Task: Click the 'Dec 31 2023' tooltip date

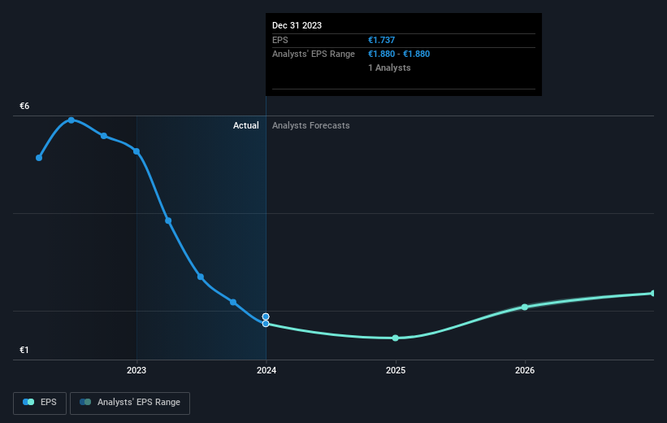Action: pos(297,25)
